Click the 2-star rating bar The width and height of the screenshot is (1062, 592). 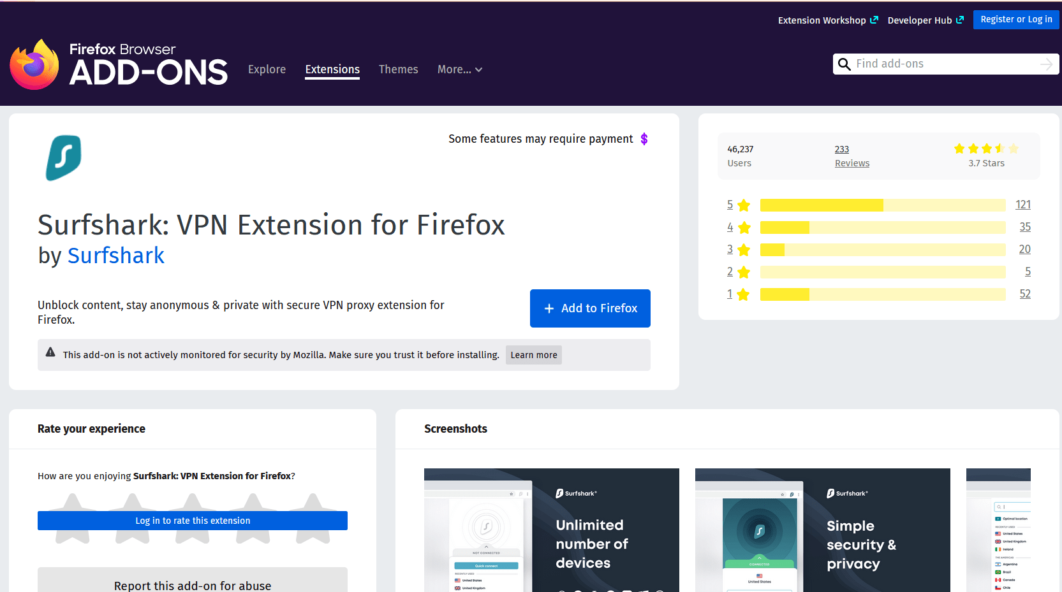[x=883, y=272]
